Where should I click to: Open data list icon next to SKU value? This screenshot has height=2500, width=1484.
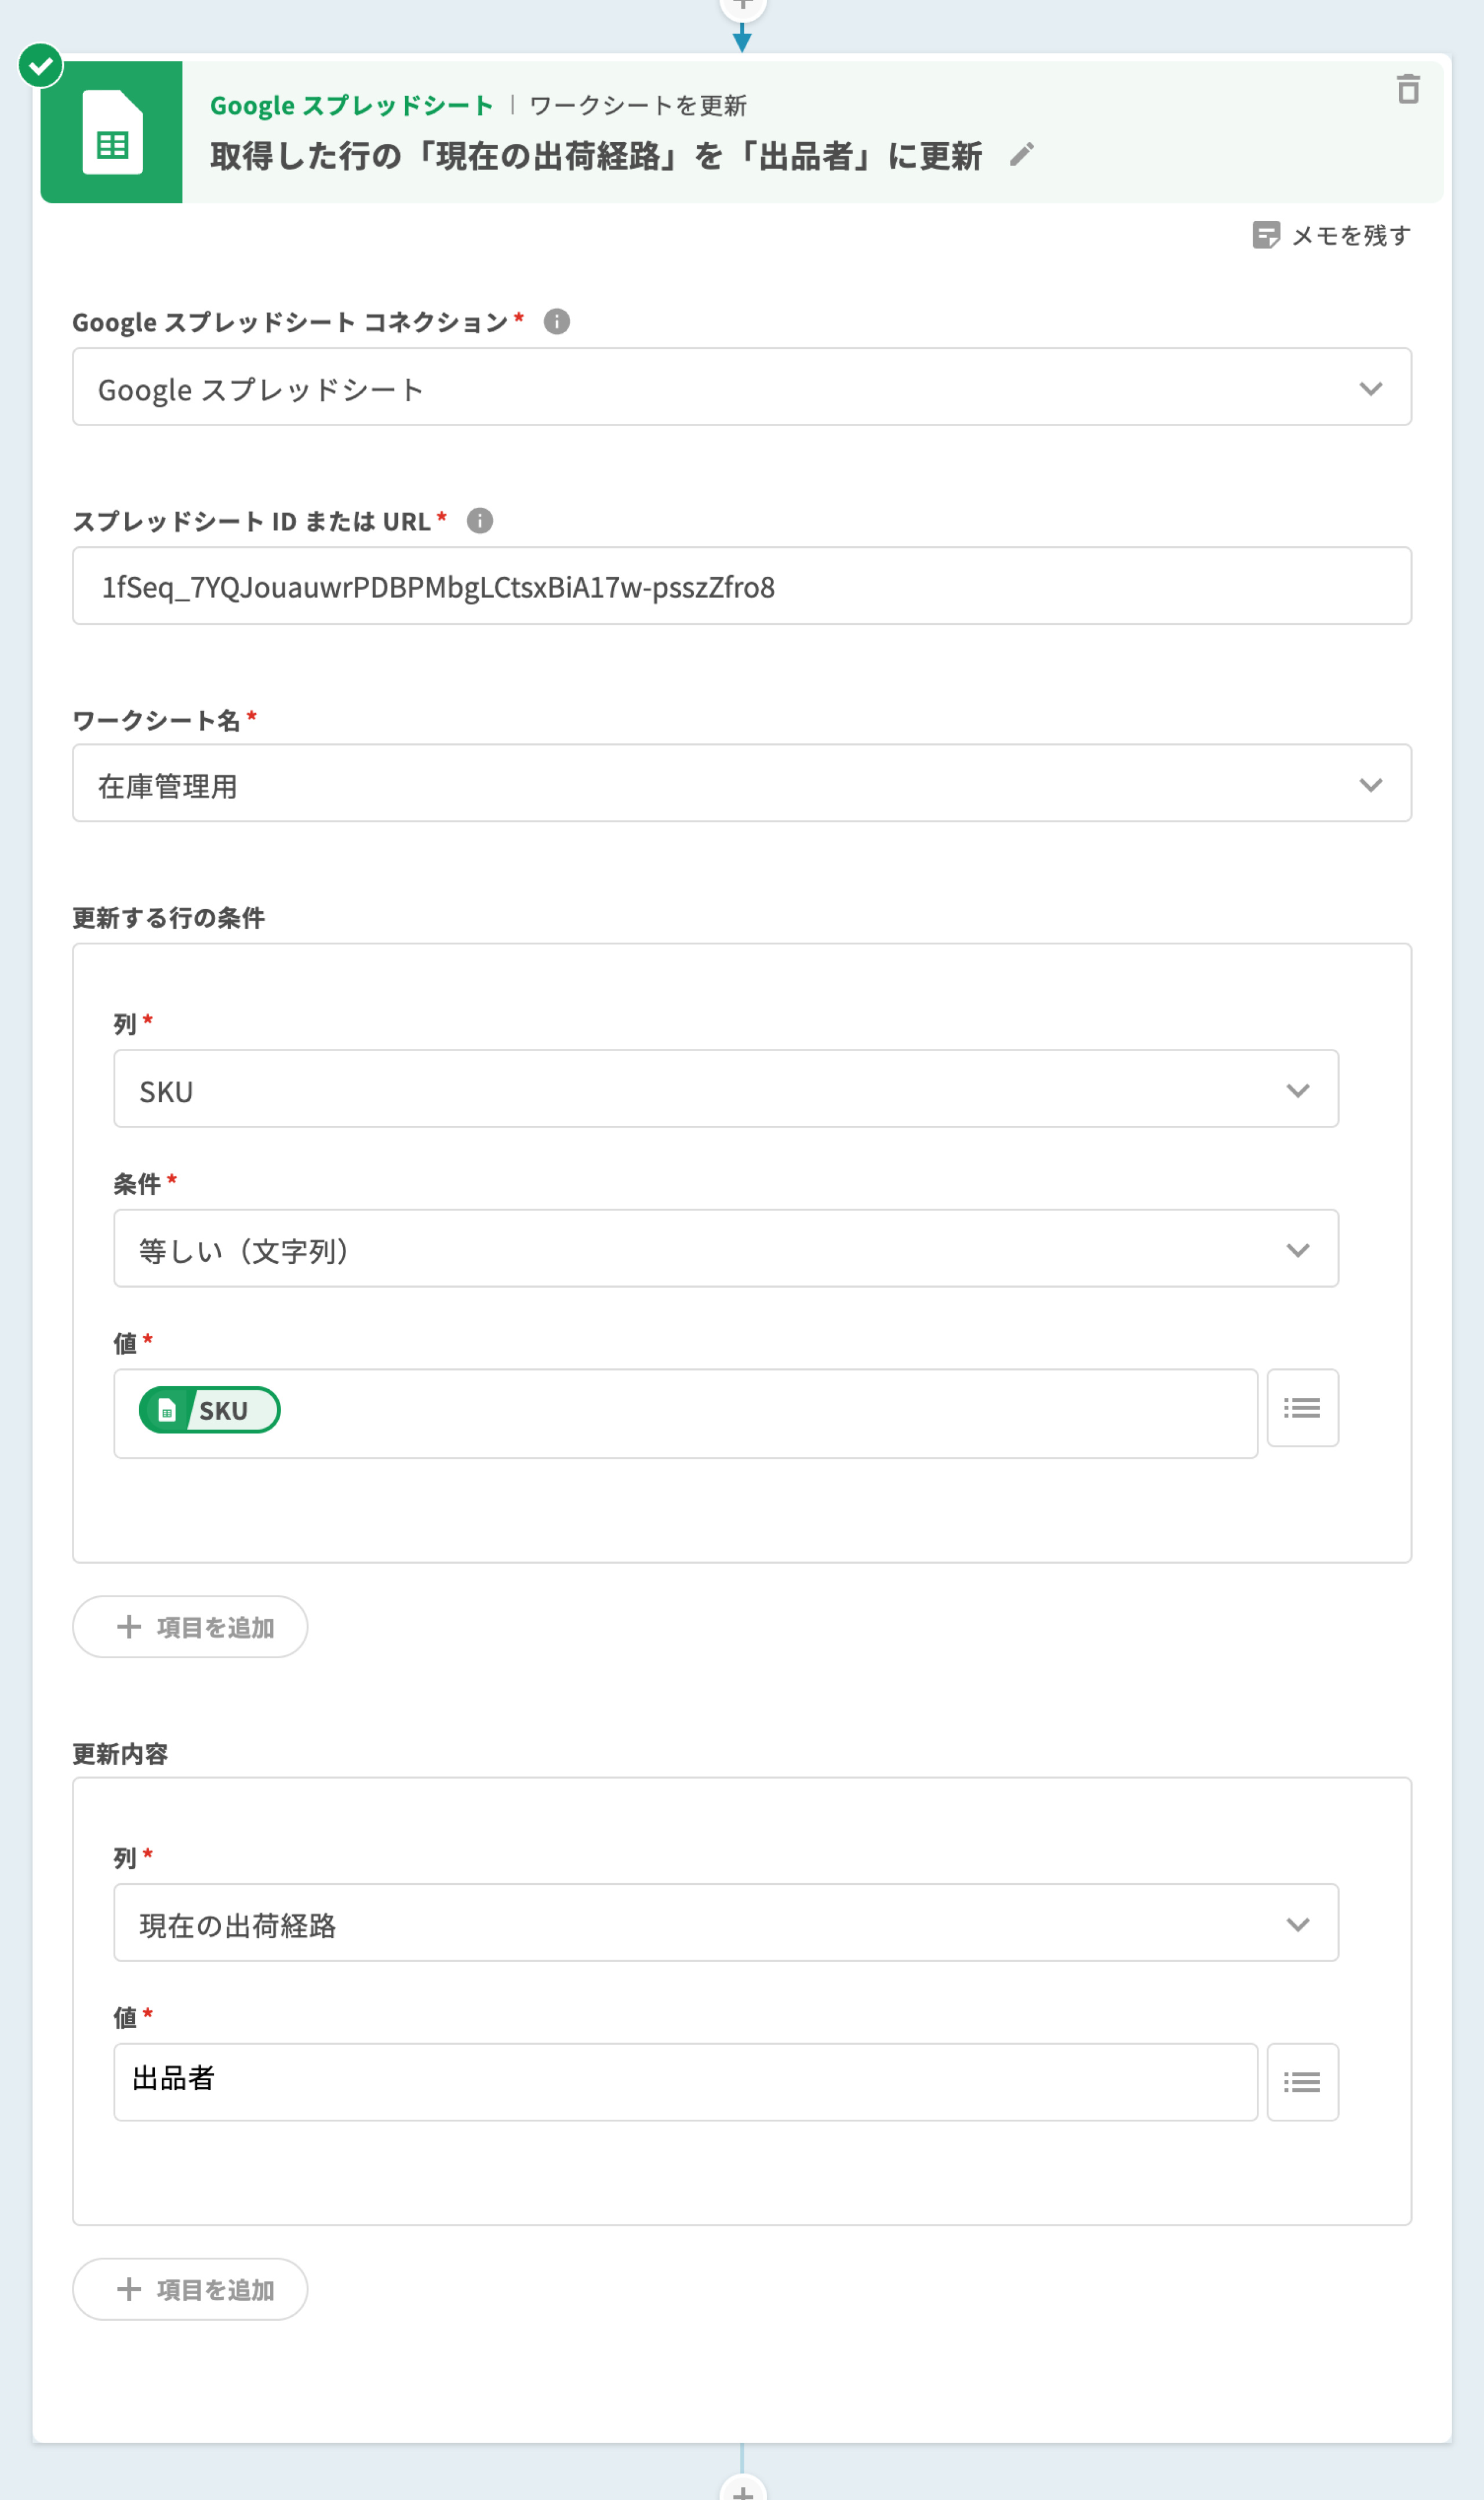point(1301,1408)
